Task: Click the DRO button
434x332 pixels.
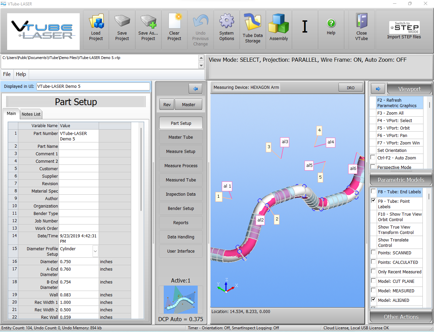Action: point(350,88)
